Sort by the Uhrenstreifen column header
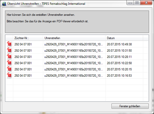 [74, 38]
